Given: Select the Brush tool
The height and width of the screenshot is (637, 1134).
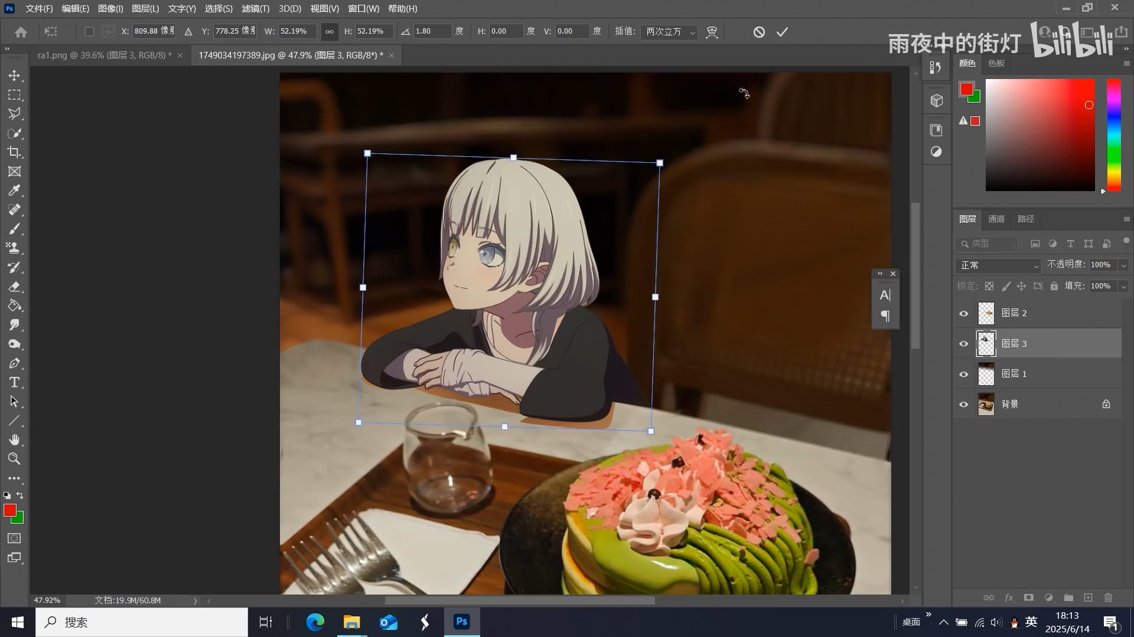Looking at the screenshot, I should (14, 229).
